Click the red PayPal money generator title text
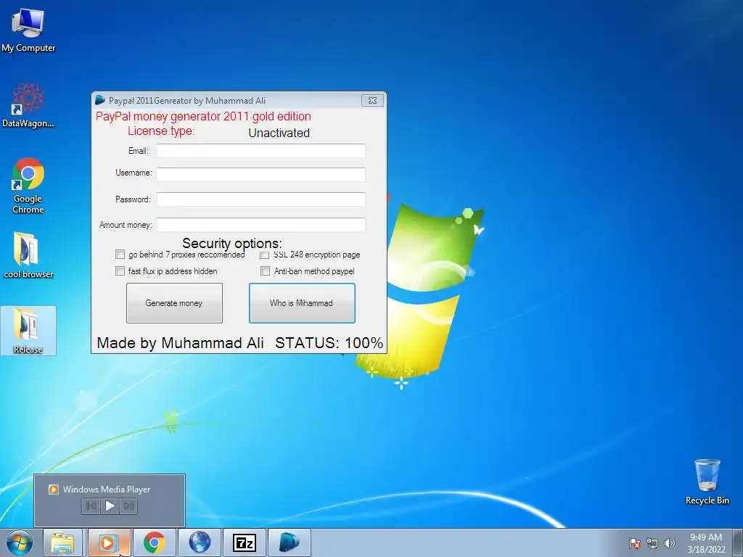This screenshot has width=743, height=557. [x=203, y=117]
